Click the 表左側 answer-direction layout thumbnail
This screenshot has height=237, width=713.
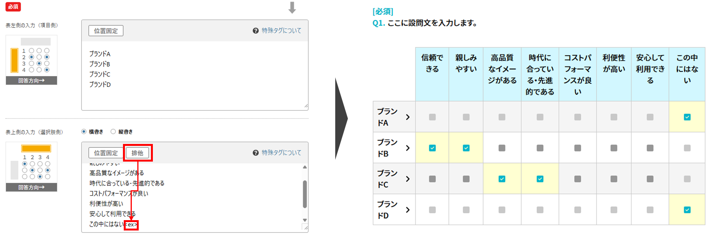point(31,60)
